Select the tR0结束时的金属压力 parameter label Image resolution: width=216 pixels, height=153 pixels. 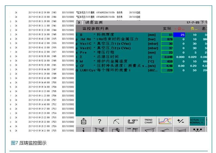117,39
